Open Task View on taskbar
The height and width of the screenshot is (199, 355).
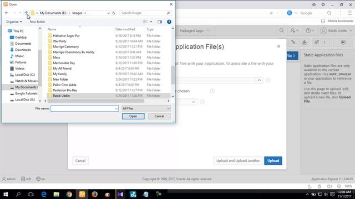coord(31,194)
